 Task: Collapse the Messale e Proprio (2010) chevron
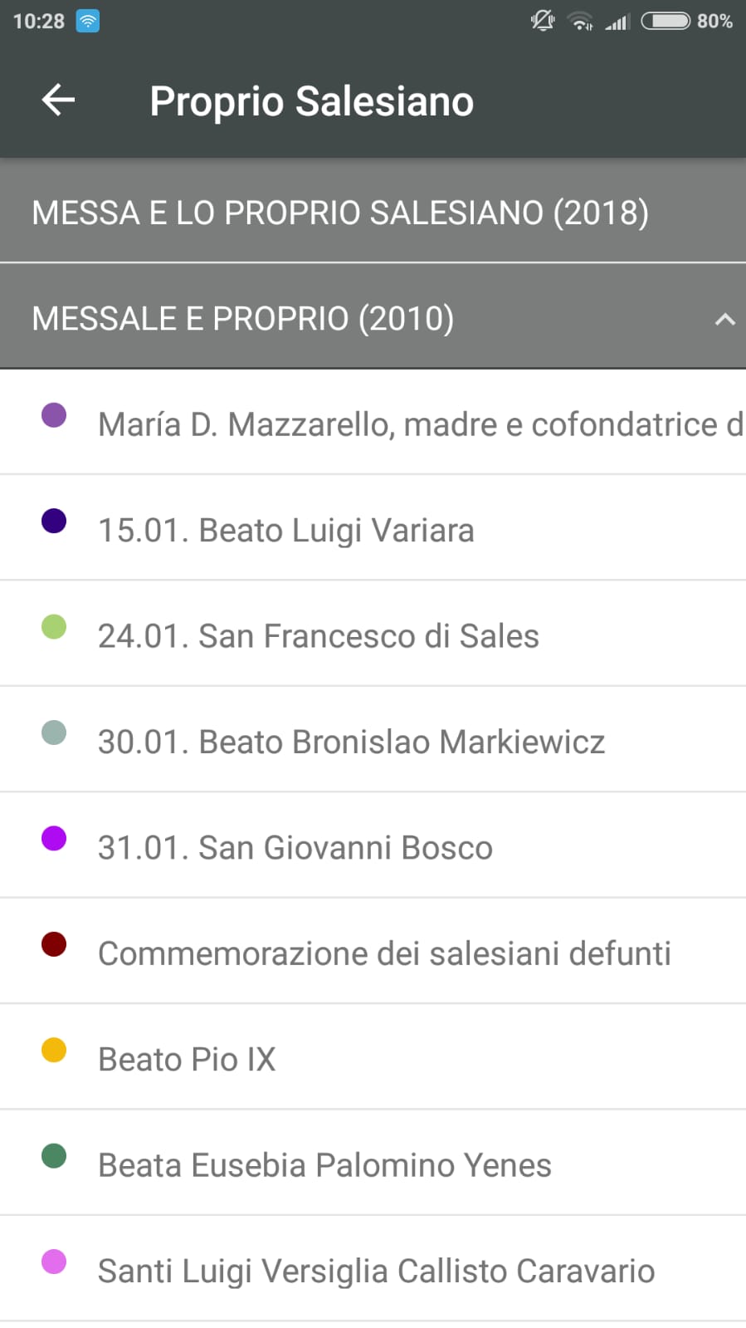724,319
